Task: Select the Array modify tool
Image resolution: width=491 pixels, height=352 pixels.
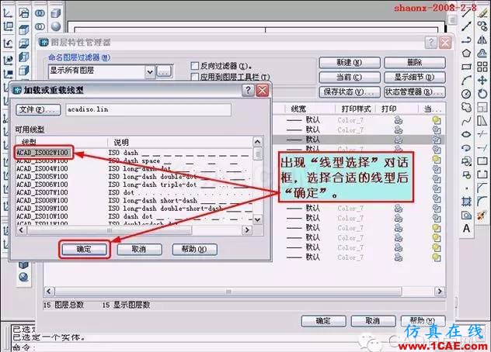Action: click(x=482, y=67)
